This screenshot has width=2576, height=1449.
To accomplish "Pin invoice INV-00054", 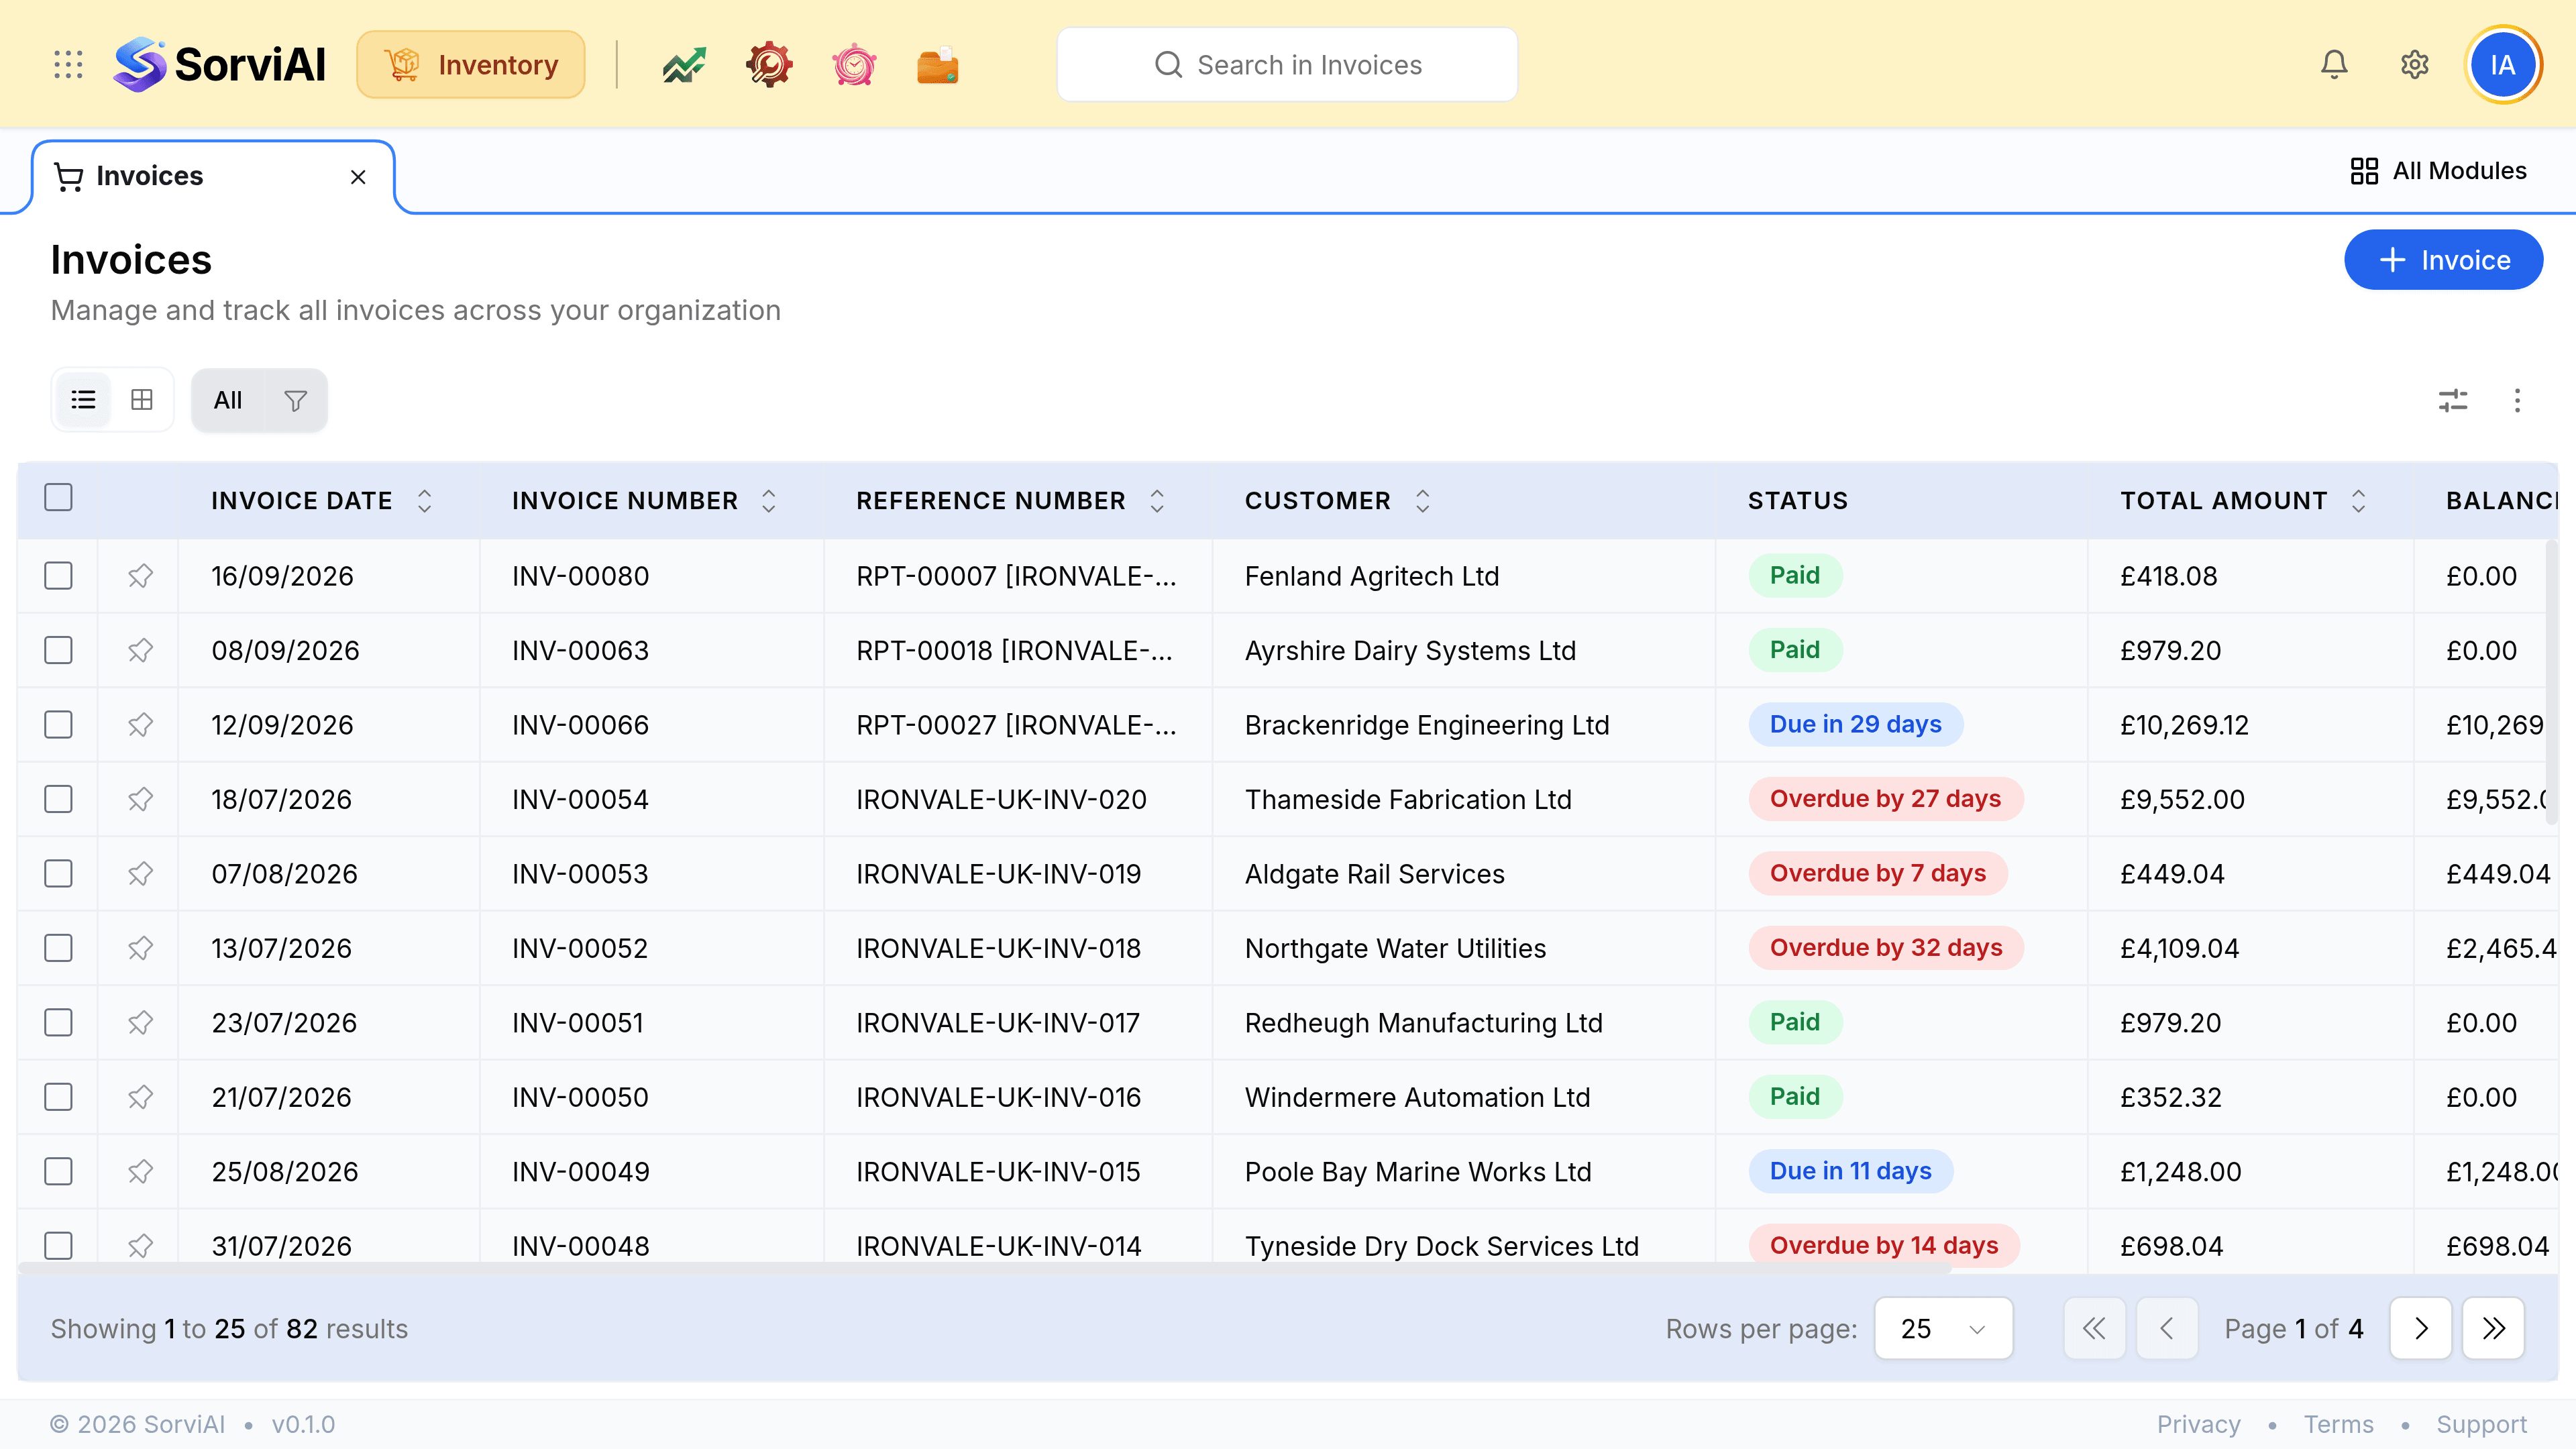I will [140, 799].
